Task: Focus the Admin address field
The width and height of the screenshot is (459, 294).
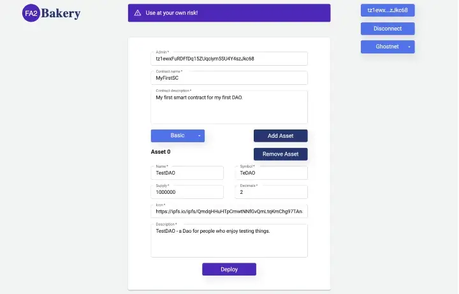Action: [x=229, y=59]
